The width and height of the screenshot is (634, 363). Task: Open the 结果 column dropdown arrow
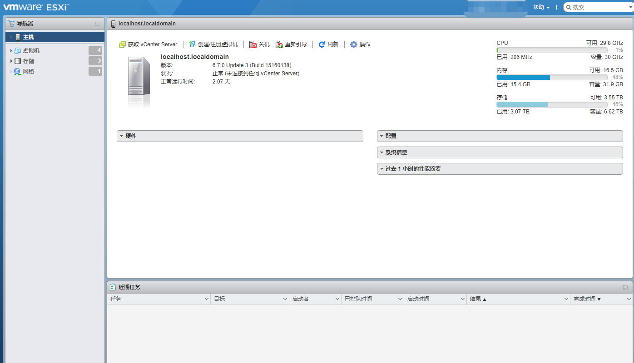[566, 299]
